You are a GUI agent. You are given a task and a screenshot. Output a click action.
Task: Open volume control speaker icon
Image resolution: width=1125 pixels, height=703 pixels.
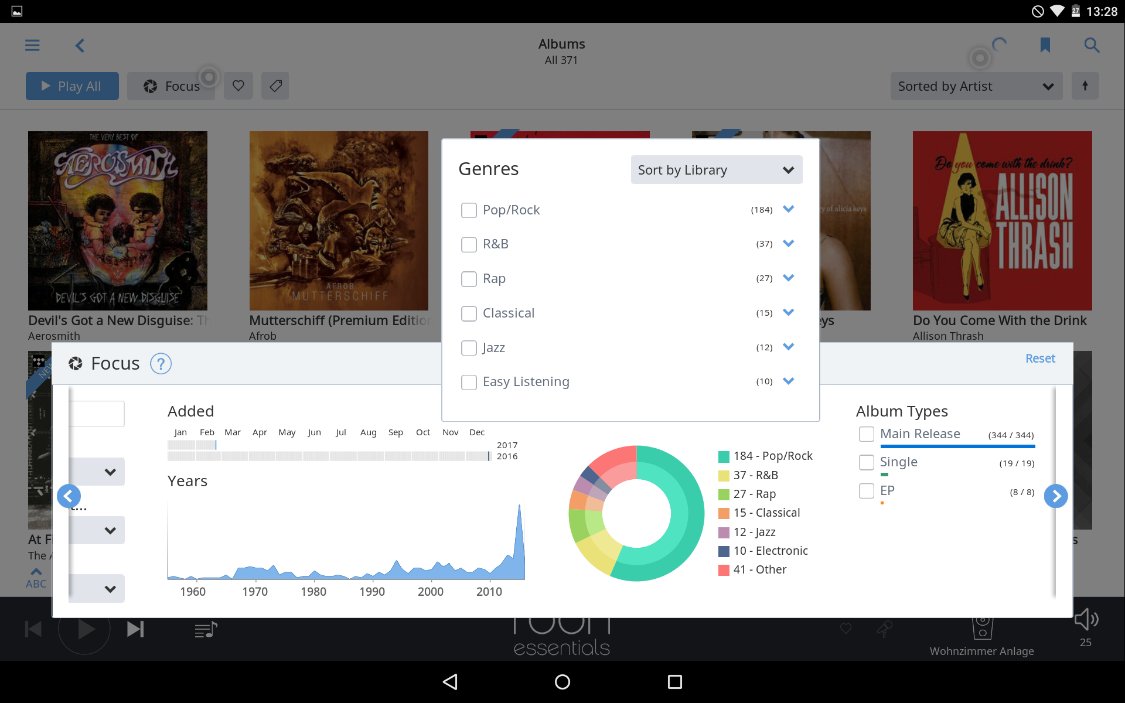(1086, 620)
